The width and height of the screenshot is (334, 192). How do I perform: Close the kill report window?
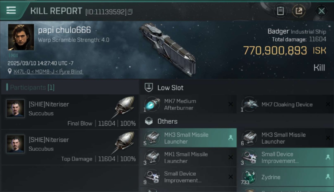click(321, 11)
